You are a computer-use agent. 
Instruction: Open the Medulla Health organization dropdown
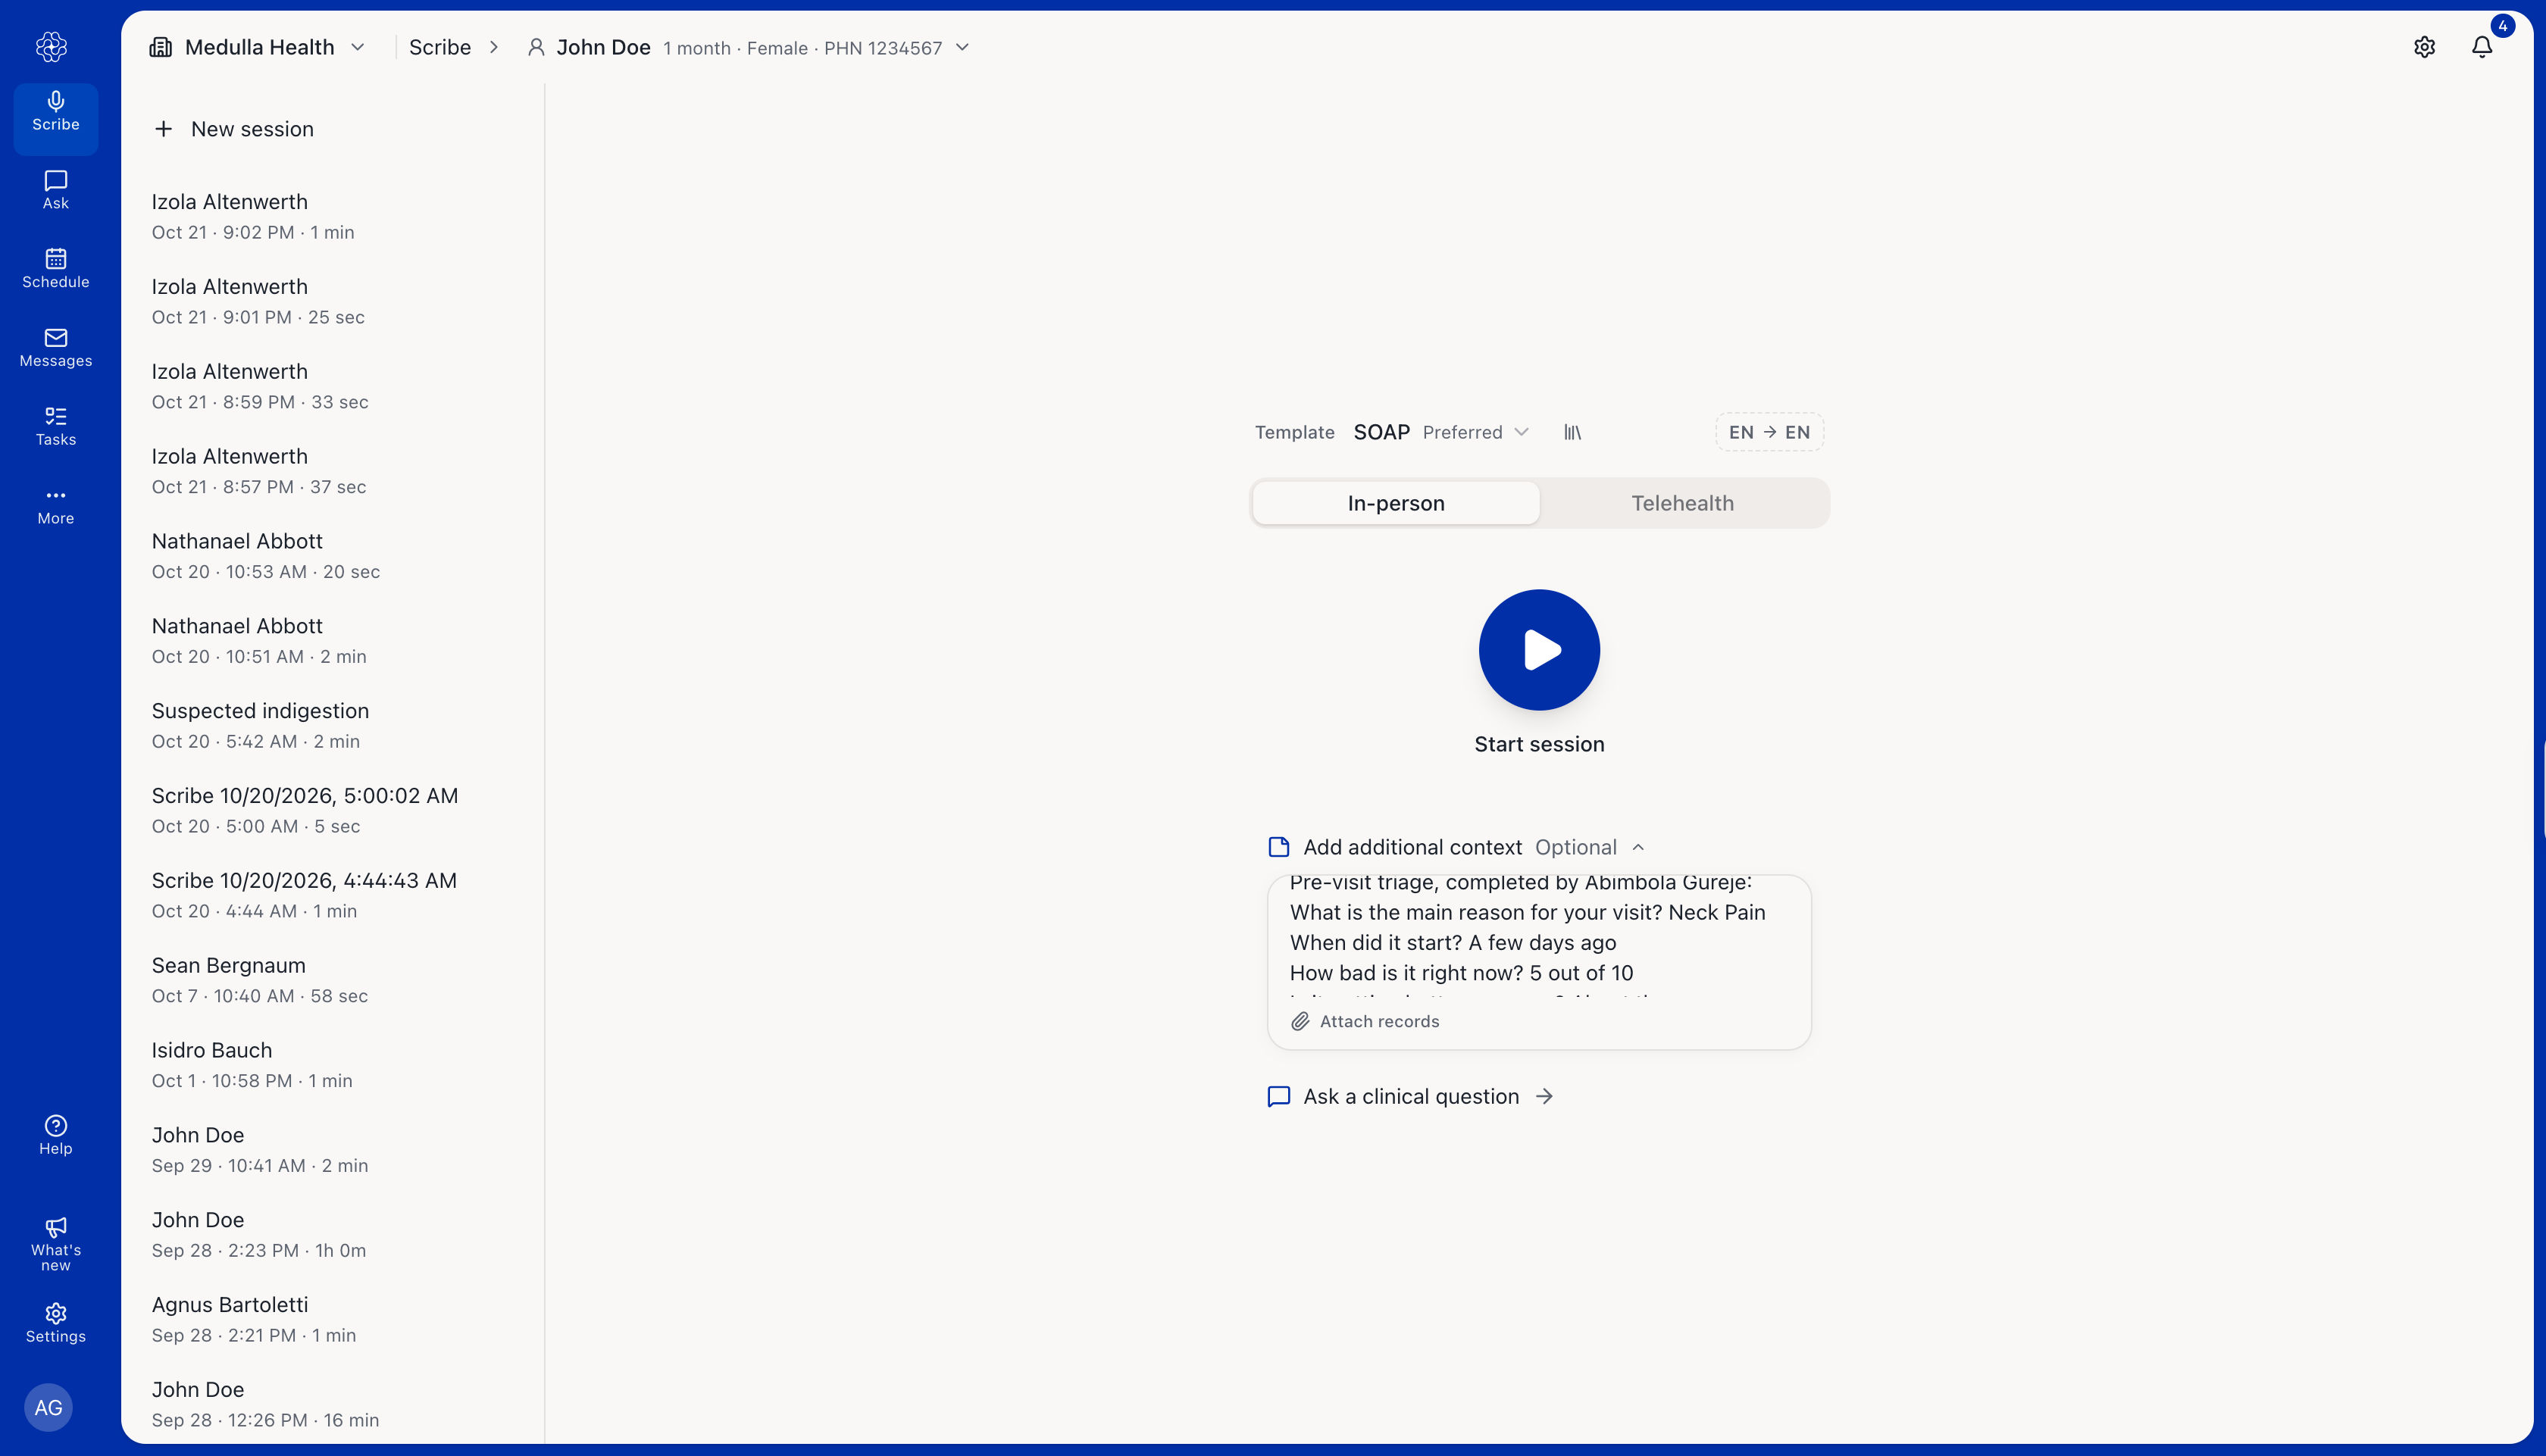tap(258, 47)
